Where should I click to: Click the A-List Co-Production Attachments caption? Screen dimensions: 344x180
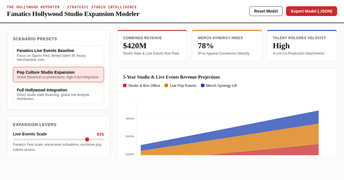coord(299,53)
